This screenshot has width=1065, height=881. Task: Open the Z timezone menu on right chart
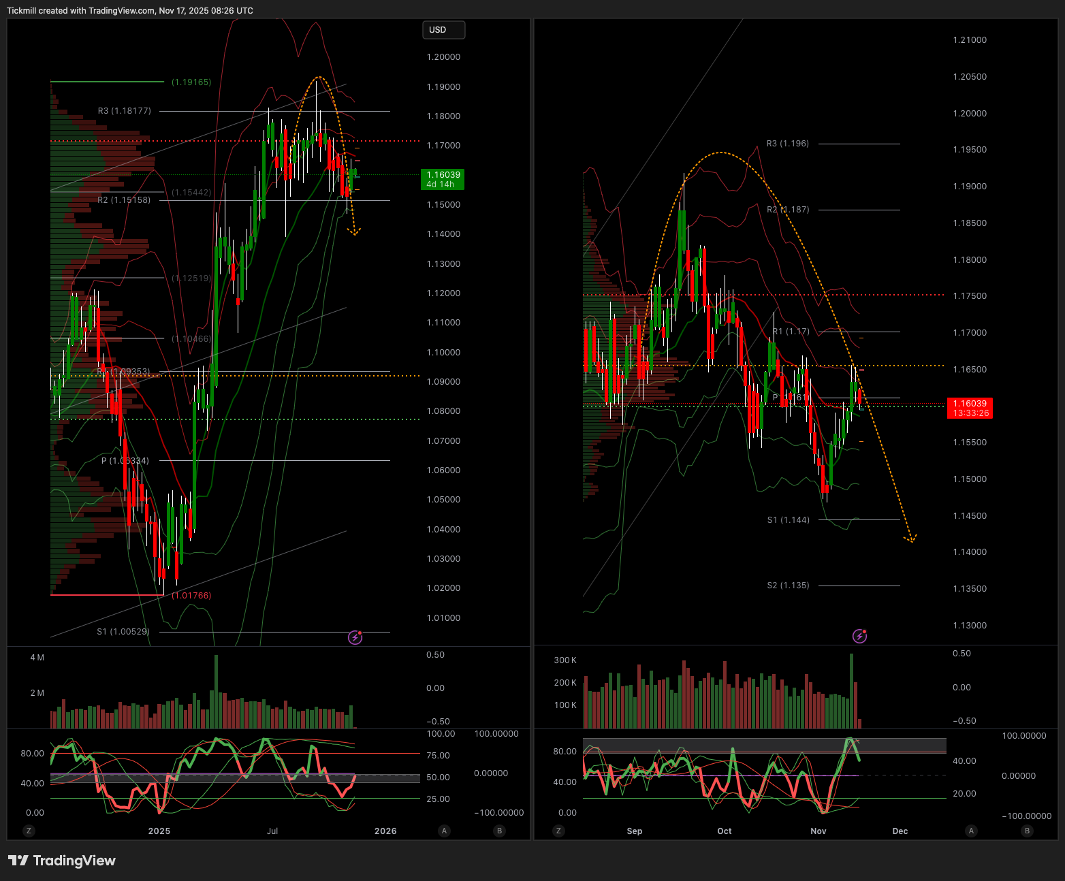coord(558,831)
